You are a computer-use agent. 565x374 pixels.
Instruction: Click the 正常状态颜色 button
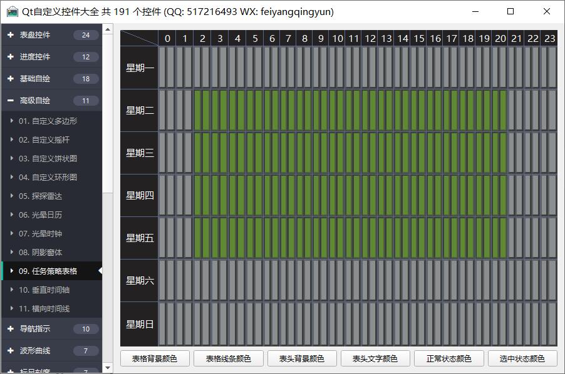[x=448, y=359]
